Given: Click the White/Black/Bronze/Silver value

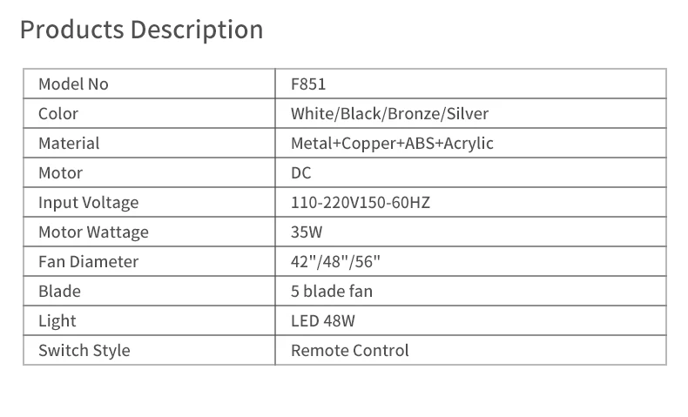Looking at the screenshot, I should pos(389,114).
